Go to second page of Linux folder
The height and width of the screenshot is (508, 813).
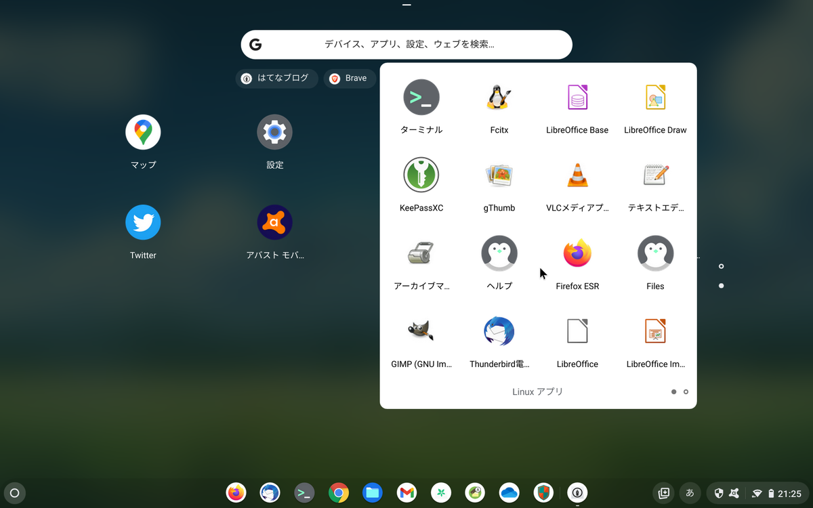(x=686, y=391)
